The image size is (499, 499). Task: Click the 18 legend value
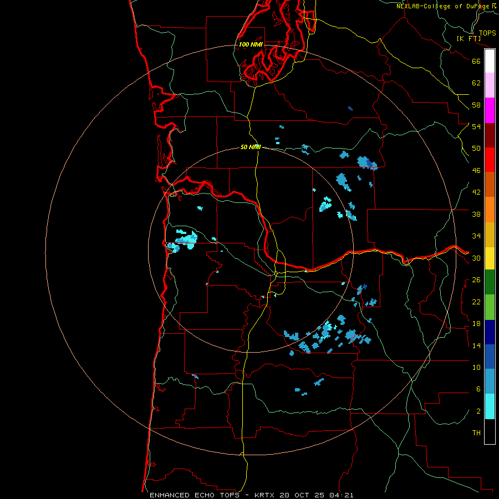click(476, 324)
